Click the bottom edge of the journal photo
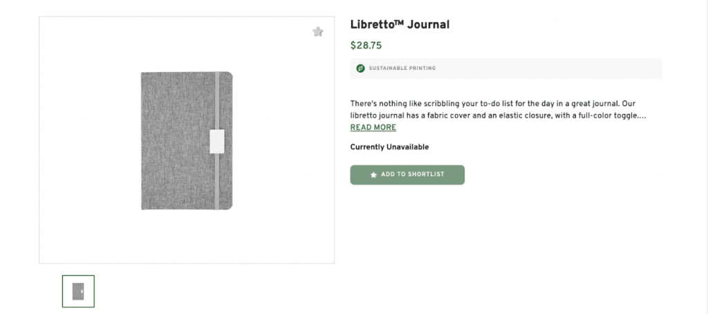This screenshot has height=314, width=708. (187, 207)
